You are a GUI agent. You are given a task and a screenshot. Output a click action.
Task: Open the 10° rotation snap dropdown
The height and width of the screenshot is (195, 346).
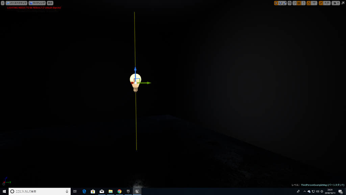(314, 3)
